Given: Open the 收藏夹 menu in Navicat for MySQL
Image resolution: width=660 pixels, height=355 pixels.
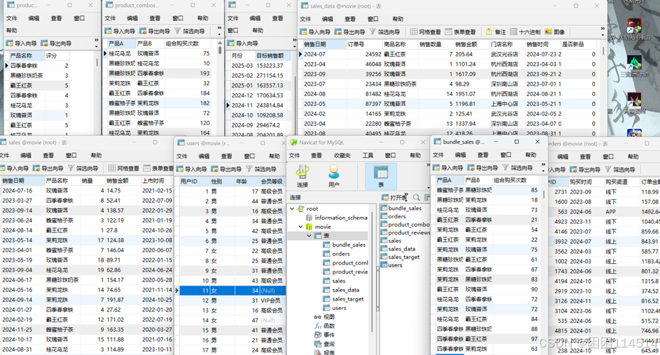Looking at the screenshot, I should click(x=342, y=155).
